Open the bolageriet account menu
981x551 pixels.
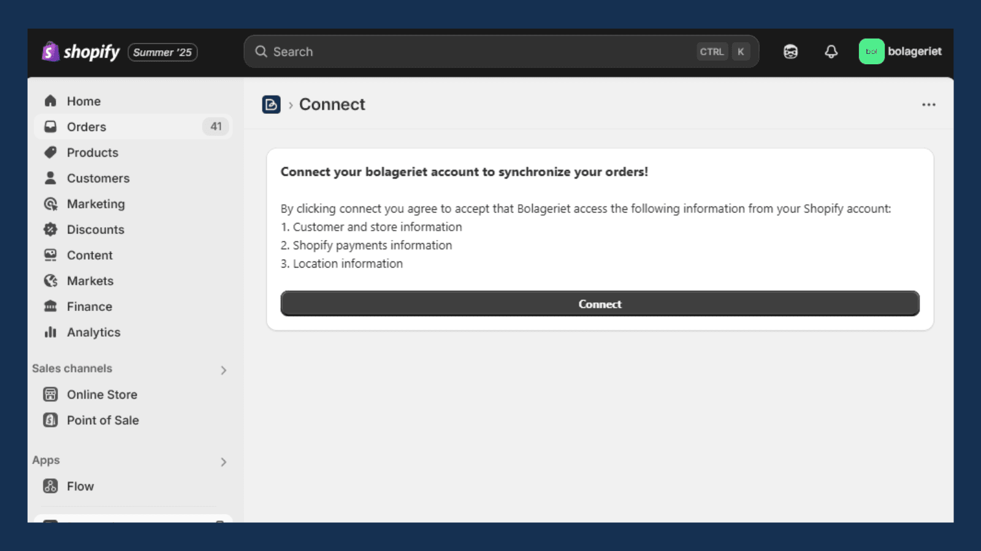[900, 52]
